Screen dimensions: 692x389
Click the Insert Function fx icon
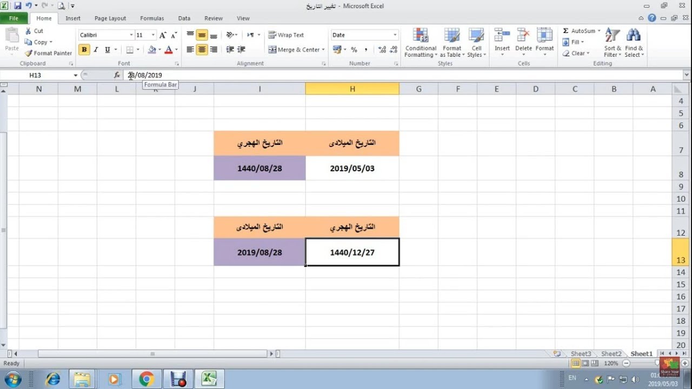point(117,75)
